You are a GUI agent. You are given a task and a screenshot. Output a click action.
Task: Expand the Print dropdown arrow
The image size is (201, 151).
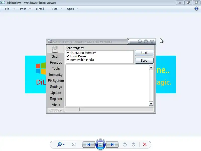(x=30, y=9)
